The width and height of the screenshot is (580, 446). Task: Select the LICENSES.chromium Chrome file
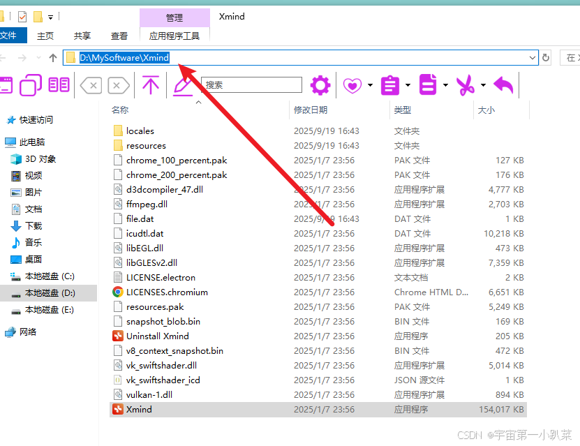point(318,292)
